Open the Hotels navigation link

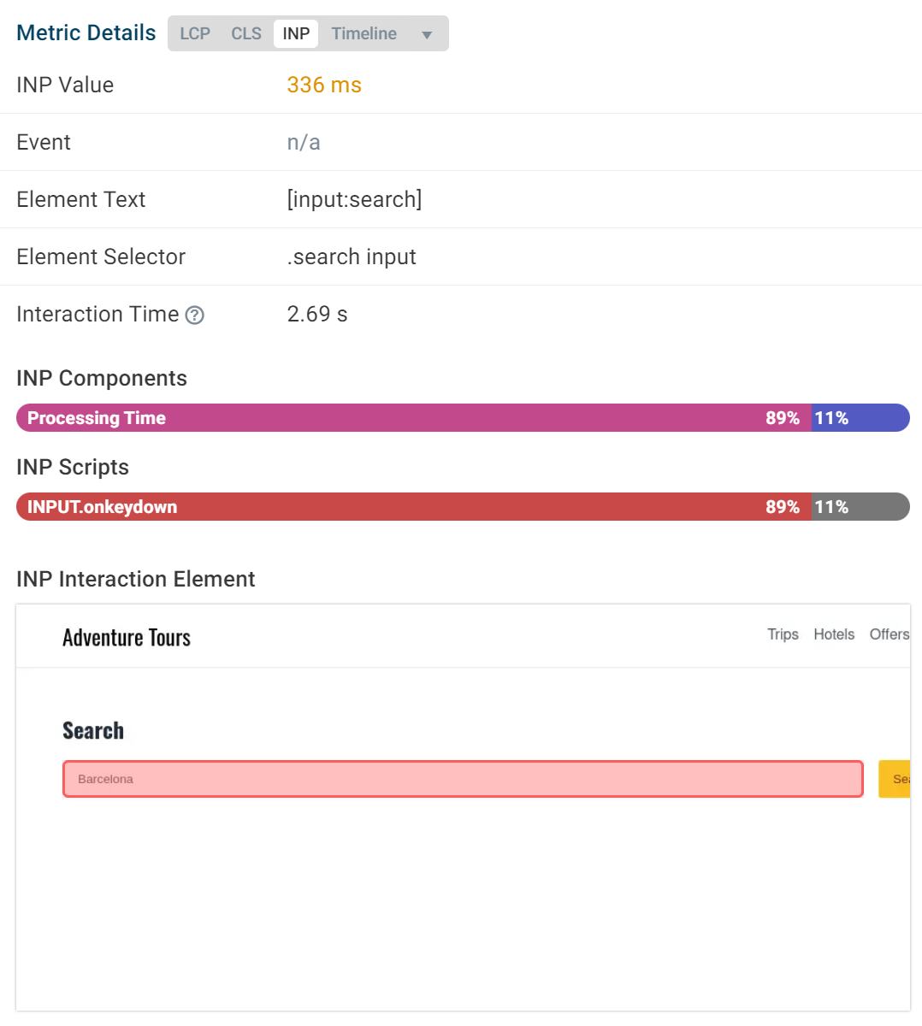pyautogui.click(x=834, y=634)
